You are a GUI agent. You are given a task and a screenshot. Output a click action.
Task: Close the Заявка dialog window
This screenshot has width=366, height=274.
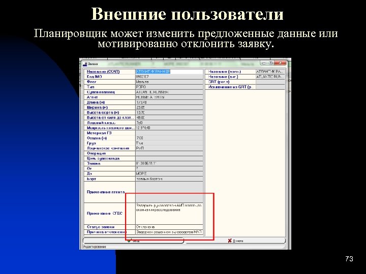tap(280, 63)
